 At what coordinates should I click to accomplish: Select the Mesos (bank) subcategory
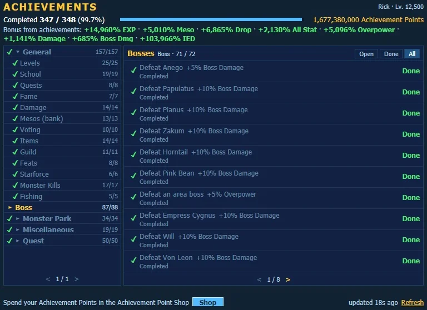[x=62, y=119]
